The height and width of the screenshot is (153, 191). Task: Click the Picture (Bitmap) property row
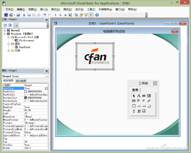[x=25, y=123]
